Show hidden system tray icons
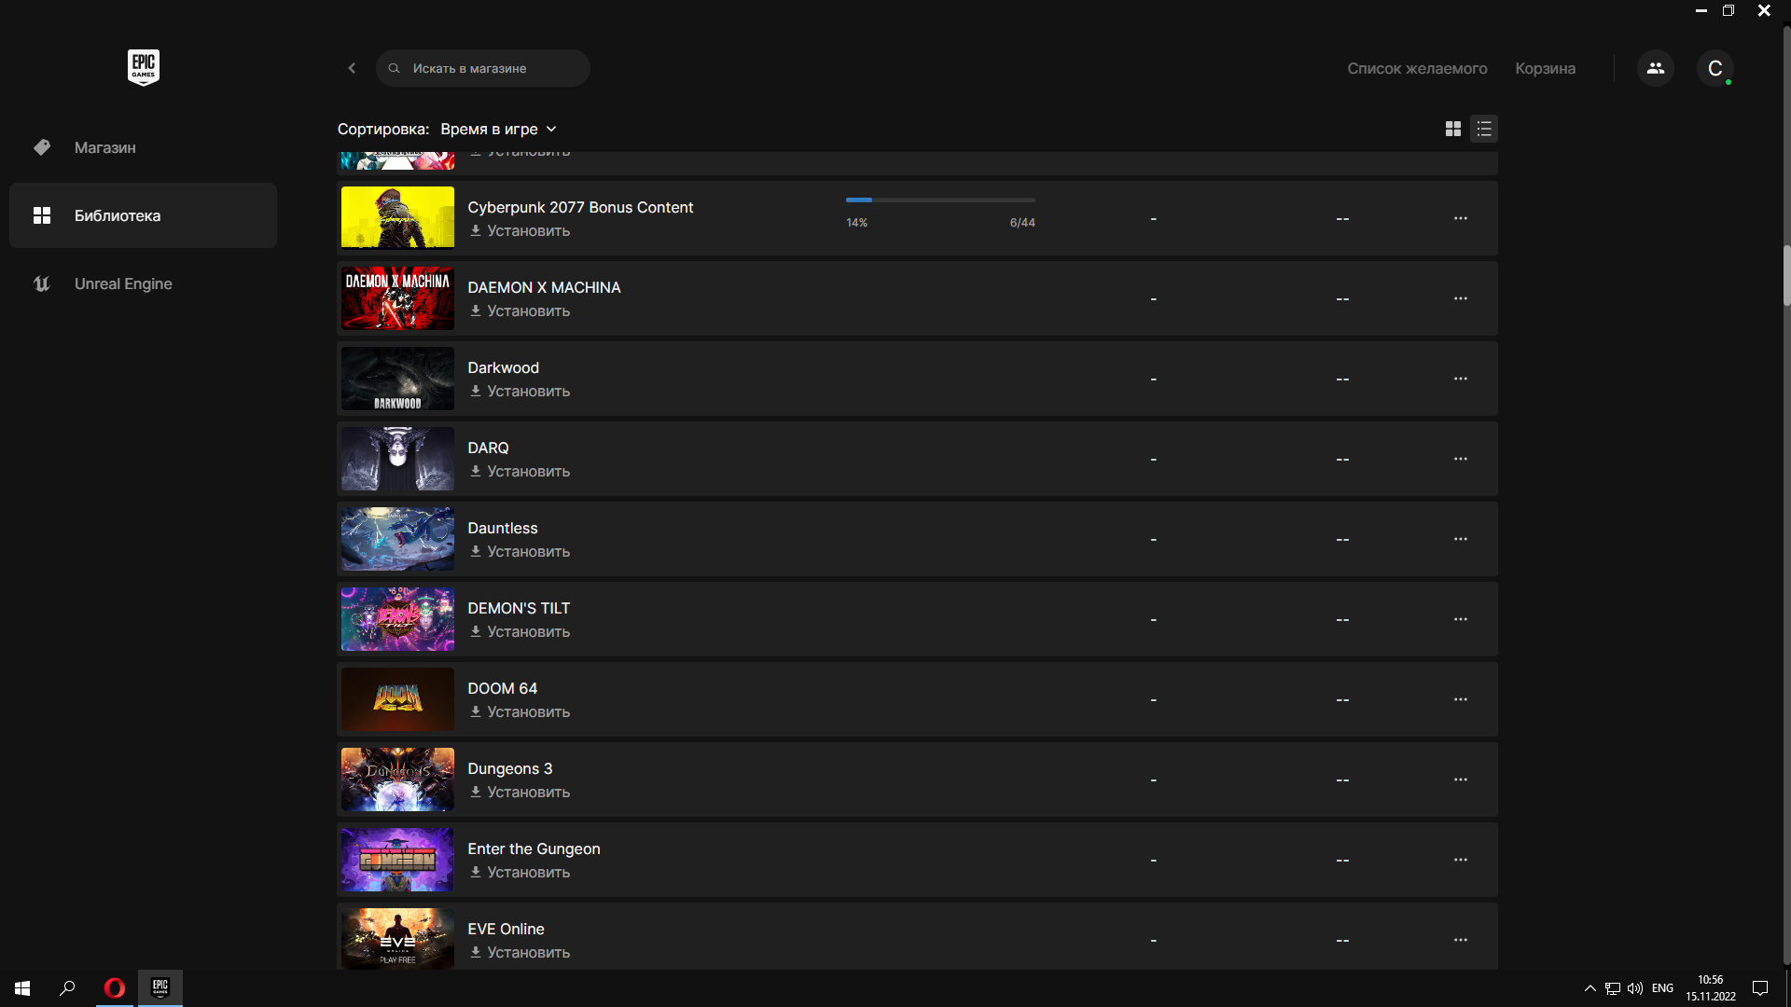 pos(1590,988)
